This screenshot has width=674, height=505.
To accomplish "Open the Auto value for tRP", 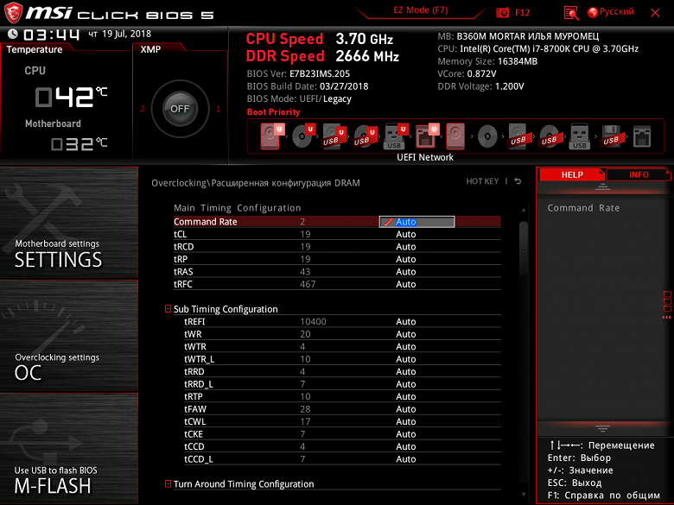I will tap(406, 259).
